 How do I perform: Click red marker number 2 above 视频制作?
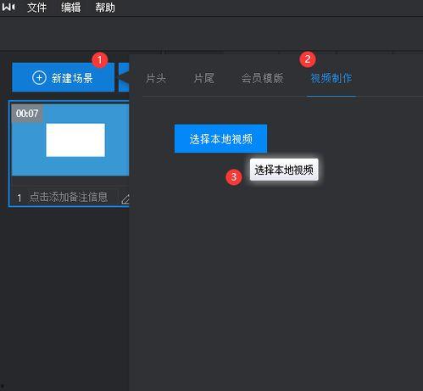[x=308, y=59]
